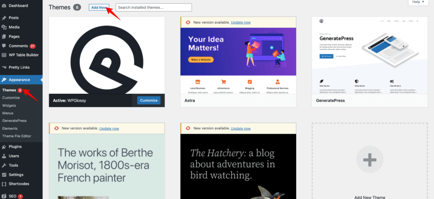
Task: Select the GeneratePress theme screenshot
Action: pyautogui.click(x=370, y=55)
